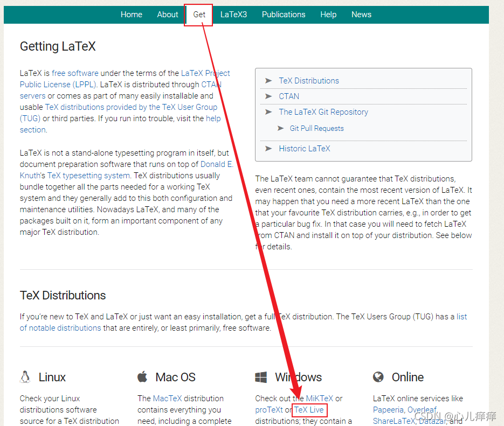Open the proTeXt link

[x=269, y=410]
